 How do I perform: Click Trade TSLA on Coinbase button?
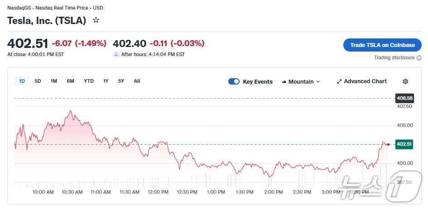pyautogui.click(x=382, y=45)
